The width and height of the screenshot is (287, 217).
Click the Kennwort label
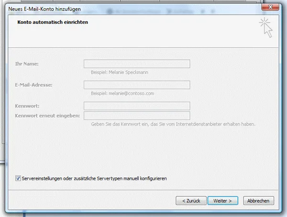(x=27, y=106)
